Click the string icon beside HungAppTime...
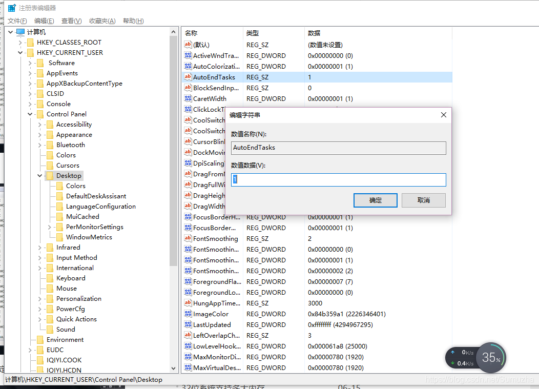The image size is (539, 389). tap(188, 303)
